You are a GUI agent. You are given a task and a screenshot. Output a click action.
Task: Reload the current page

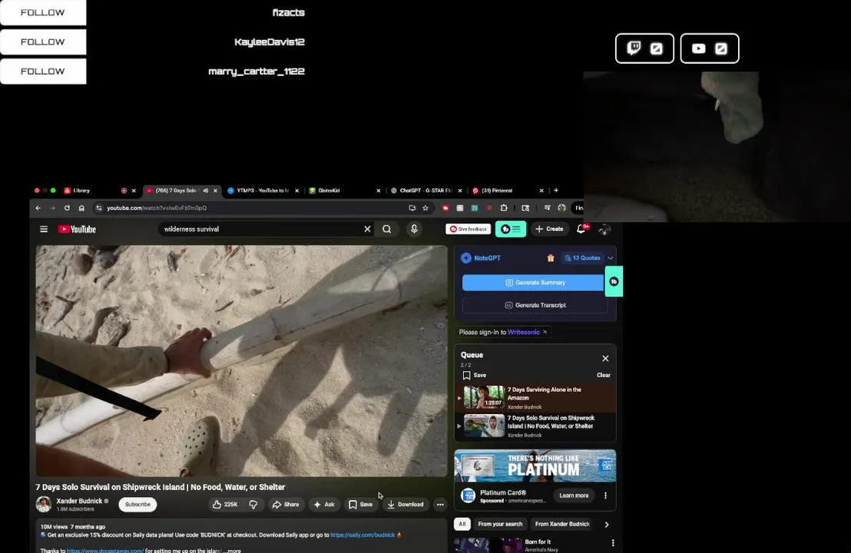[67, 208]
